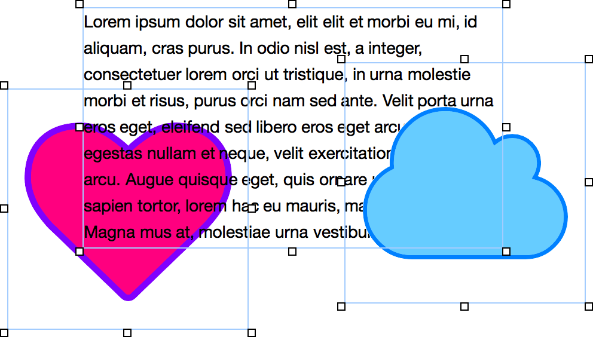Click top-center handle of the text box
Screen dimensions: 593x337
[x=292, y=4]
